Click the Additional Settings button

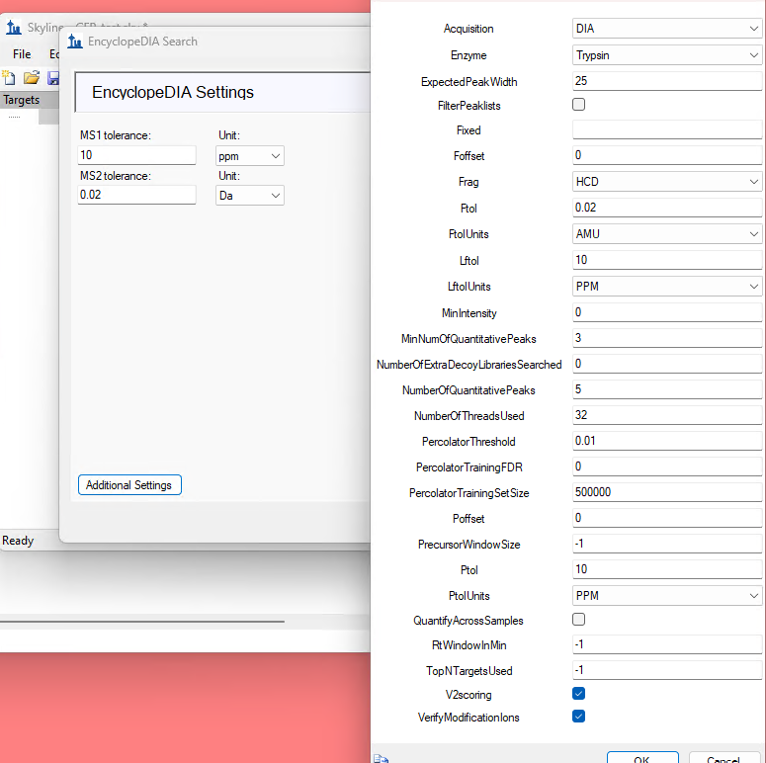pyautogui.click(x=129, y=485)
